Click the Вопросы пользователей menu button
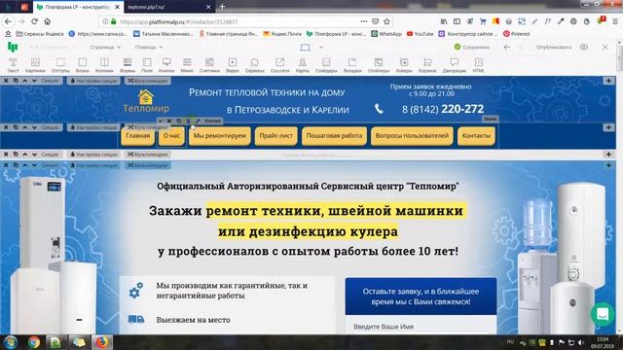This screenshot has height=350, width=623. 412,136
